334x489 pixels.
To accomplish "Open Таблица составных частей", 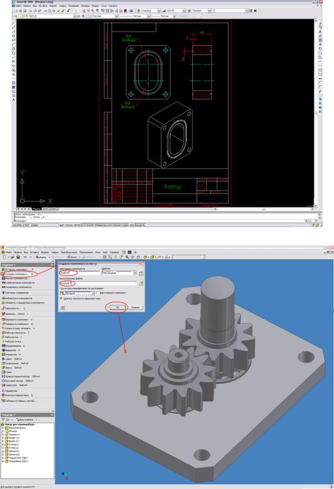I will 19,400.
